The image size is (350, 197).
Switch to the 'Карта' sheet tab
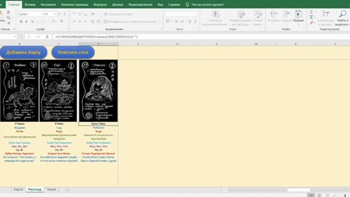(x=18, y=189)
